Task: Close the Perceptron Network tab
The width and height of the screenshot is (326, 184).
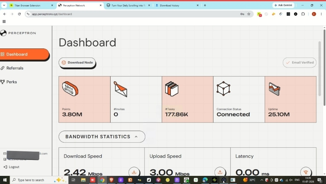Action: point(101,6)
